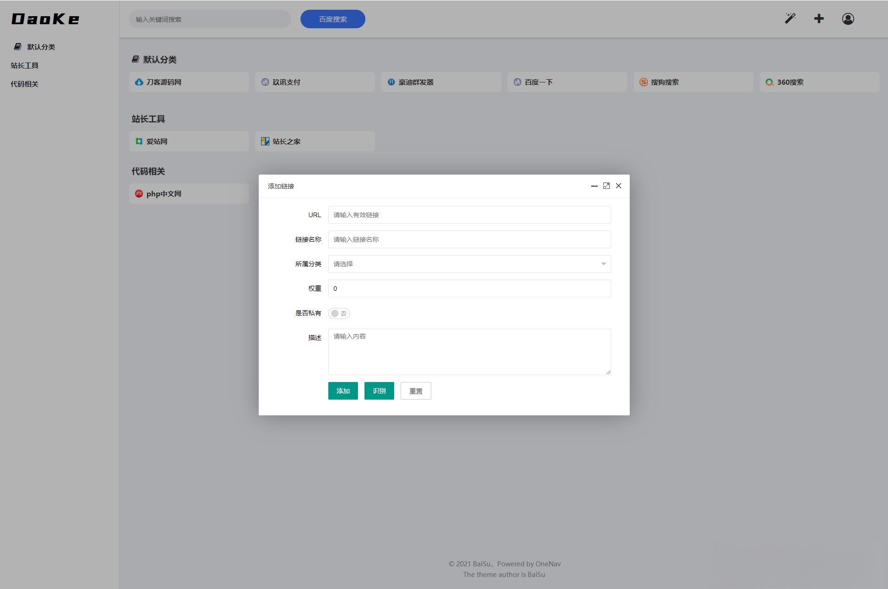Click the 重置 button
This screenshot has height=589, width=888.
tap(416, 391)
